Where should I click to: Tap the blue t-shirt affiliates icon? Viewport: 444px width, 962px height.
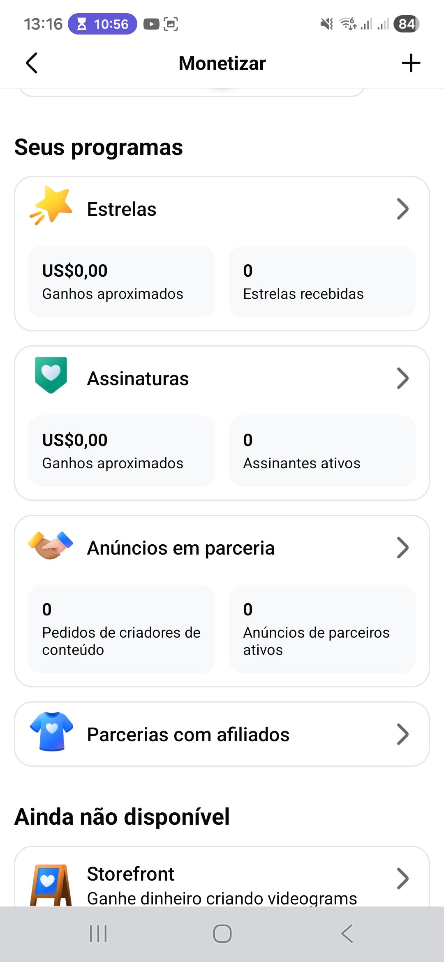coord(51,731)
